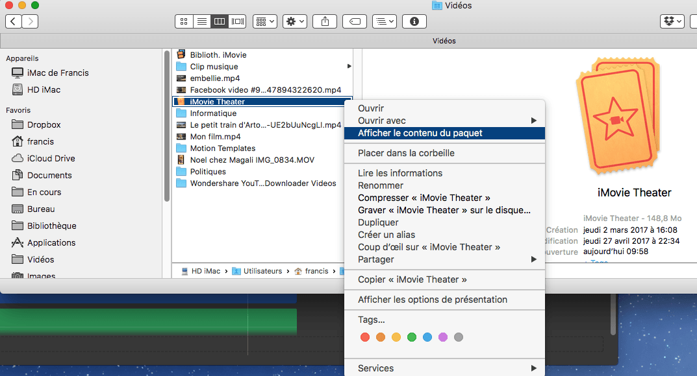Switch Finder to list view
The width and height of the screenshot is (697, 376).
pyautogui.click(x=202, y=21)
